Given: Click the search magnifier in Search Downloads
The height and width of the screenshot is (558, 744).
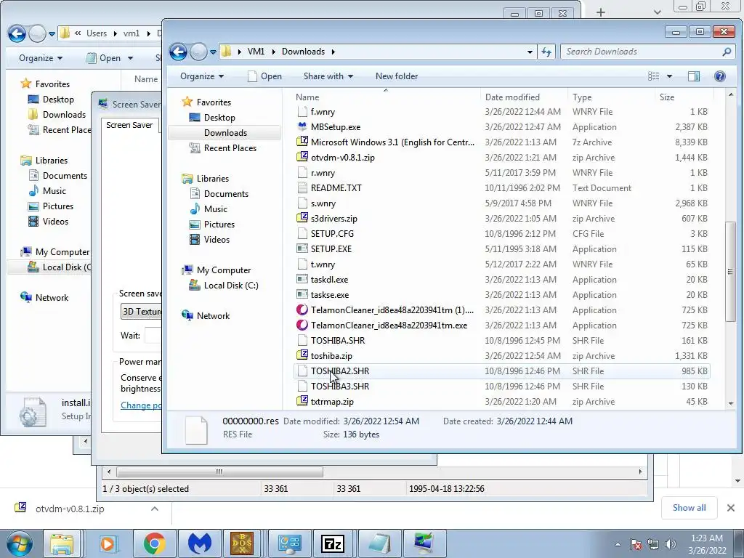Looking at the screenshot, I should pyautogui.click(x=727, y=52).
